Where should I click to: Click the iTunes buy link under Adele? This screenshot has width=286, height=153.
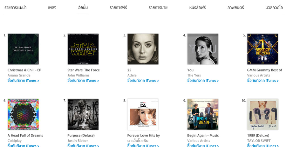click(143, 81)
